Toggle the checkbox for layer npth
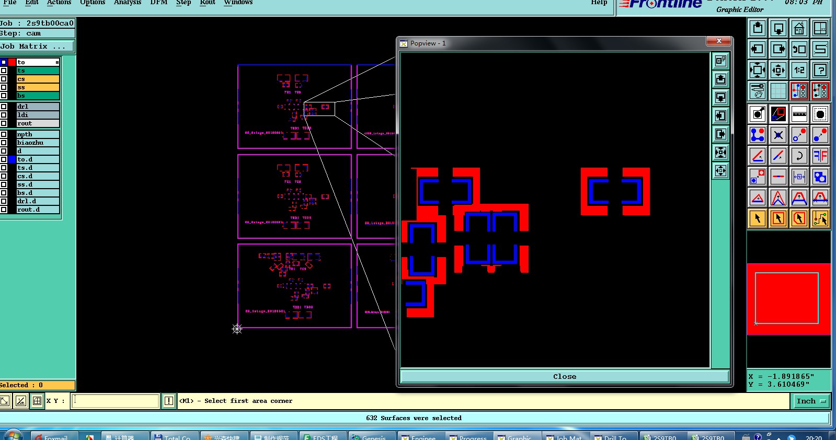 coord(4,134)
